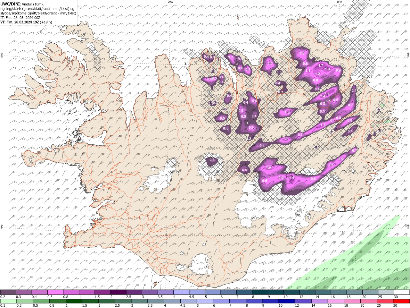
Task: Pick the snow scale swatch labeled 6
Action: [228, 292]
